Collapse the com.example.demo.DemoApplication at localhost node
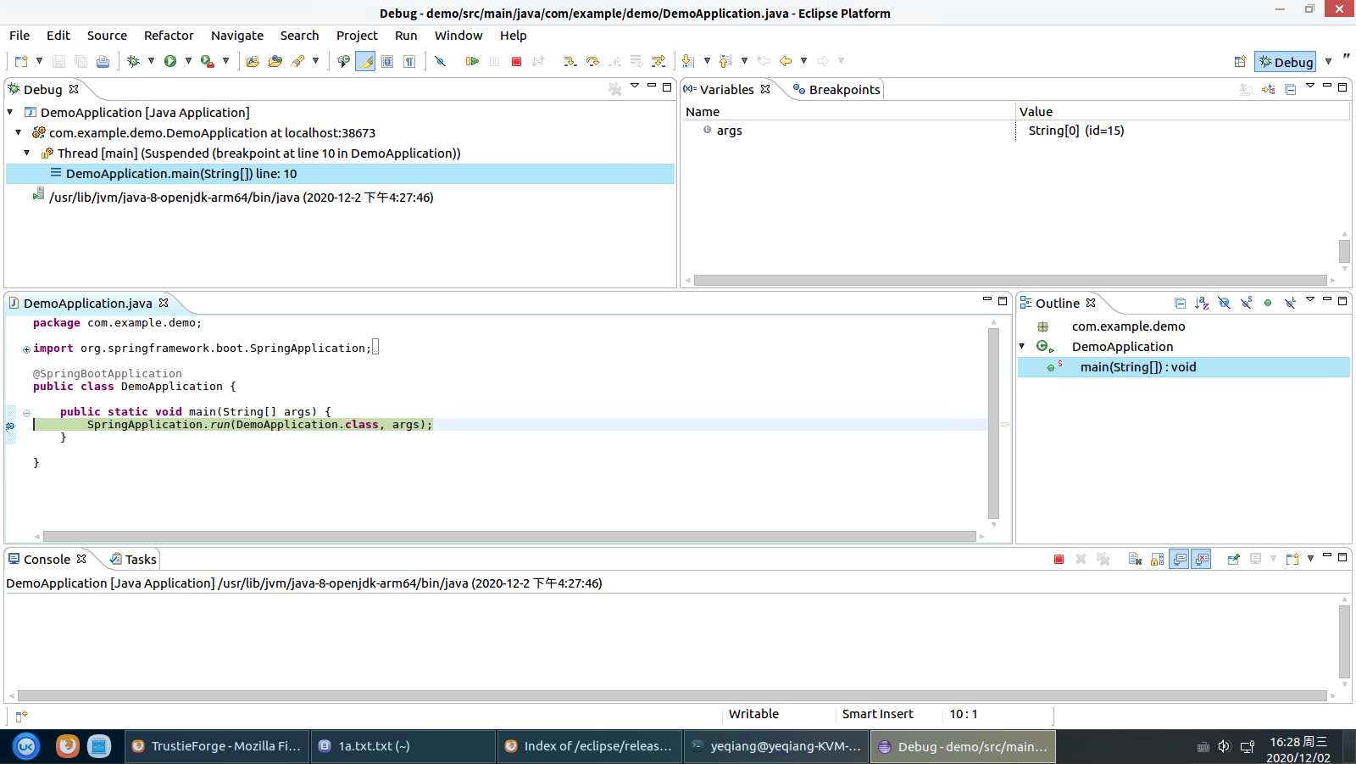The height and width of the screenshot is (764, 1356). coord(19,132)
